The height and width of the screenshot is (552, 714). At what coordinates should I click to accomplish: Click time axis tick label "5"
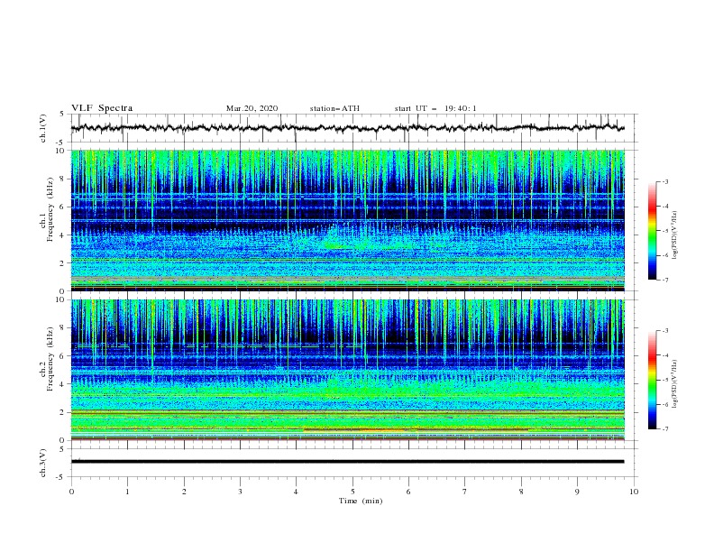click(x=352, y=492)
